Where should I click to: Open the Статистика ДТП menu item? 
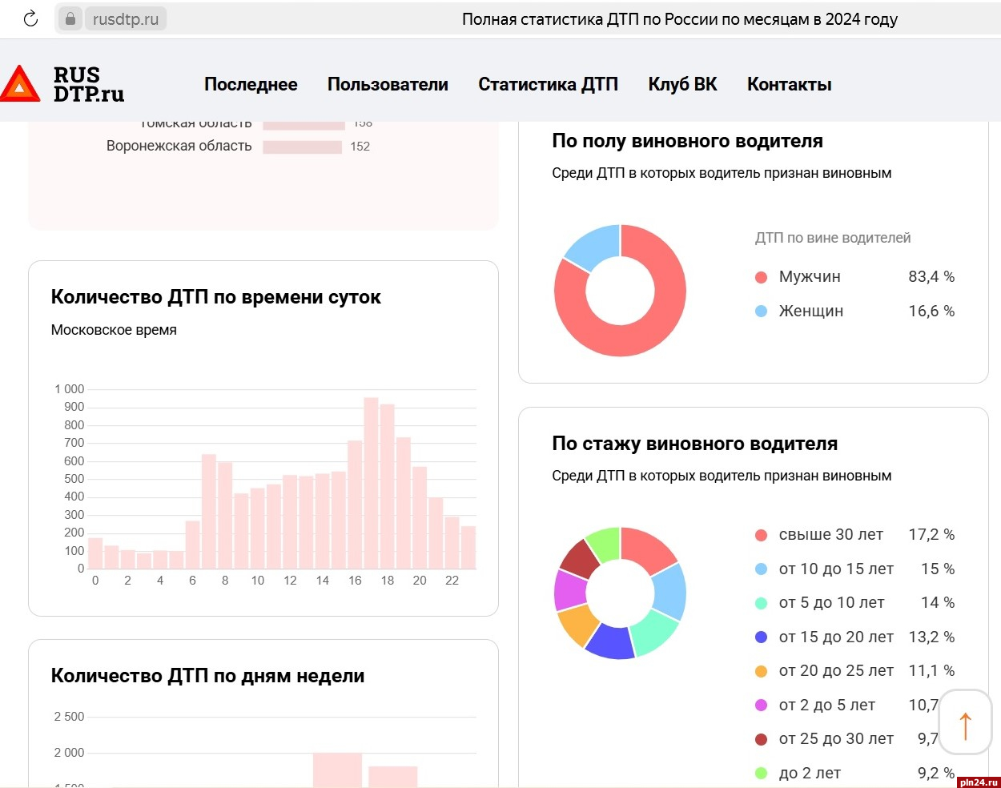(548, 84)
